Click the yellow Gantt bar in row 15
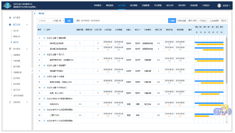 coord(202,116)
